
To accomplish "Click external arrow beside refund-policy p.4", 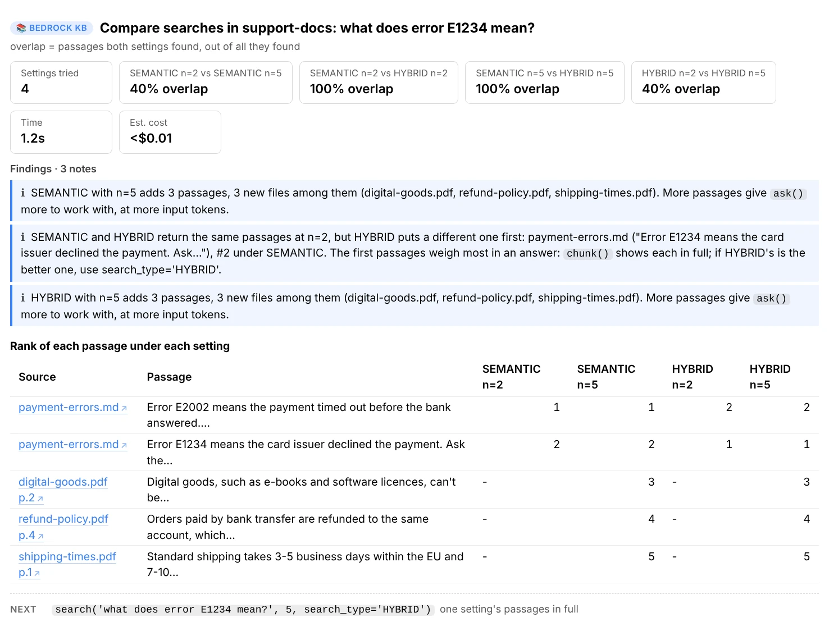I will [40, 536].
